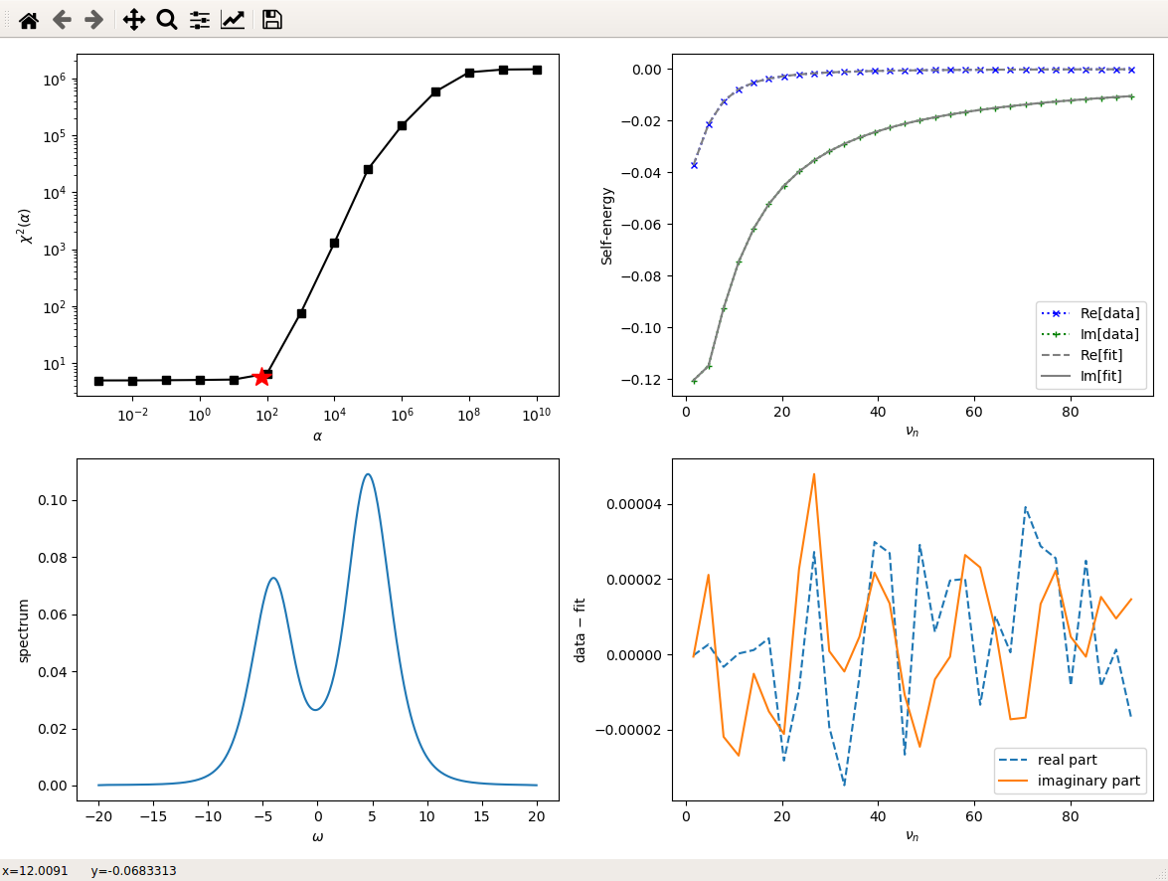
Task: Click the tallest peak of the spectrum curve
Action: click(368, 474)
